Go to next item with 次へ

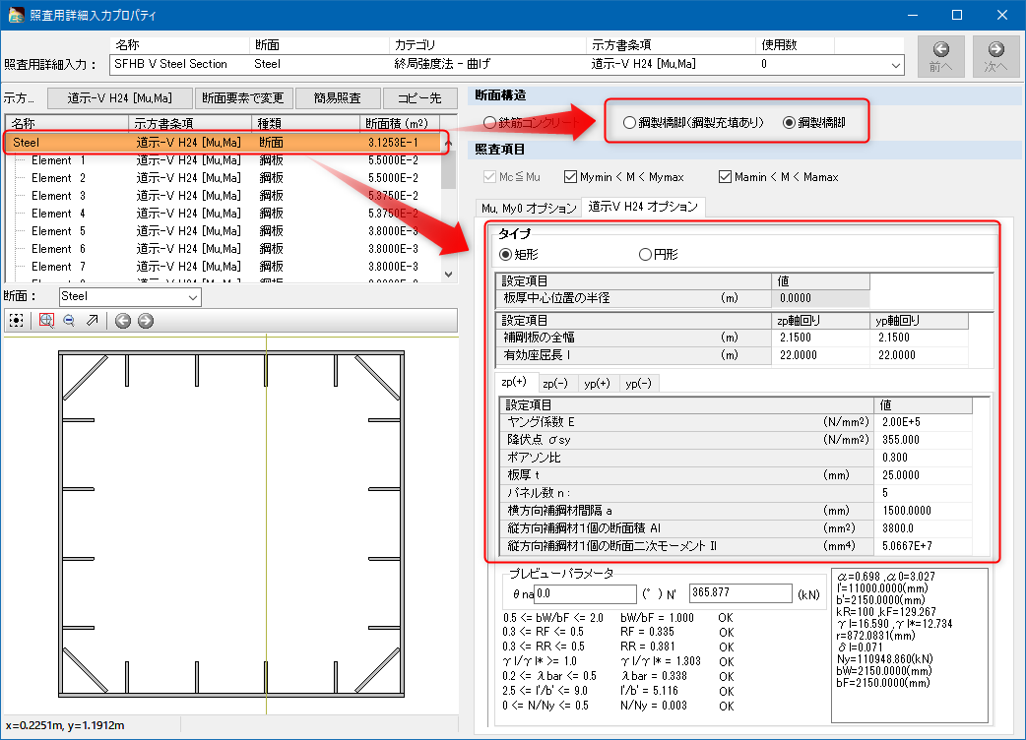tap(995, 56)
